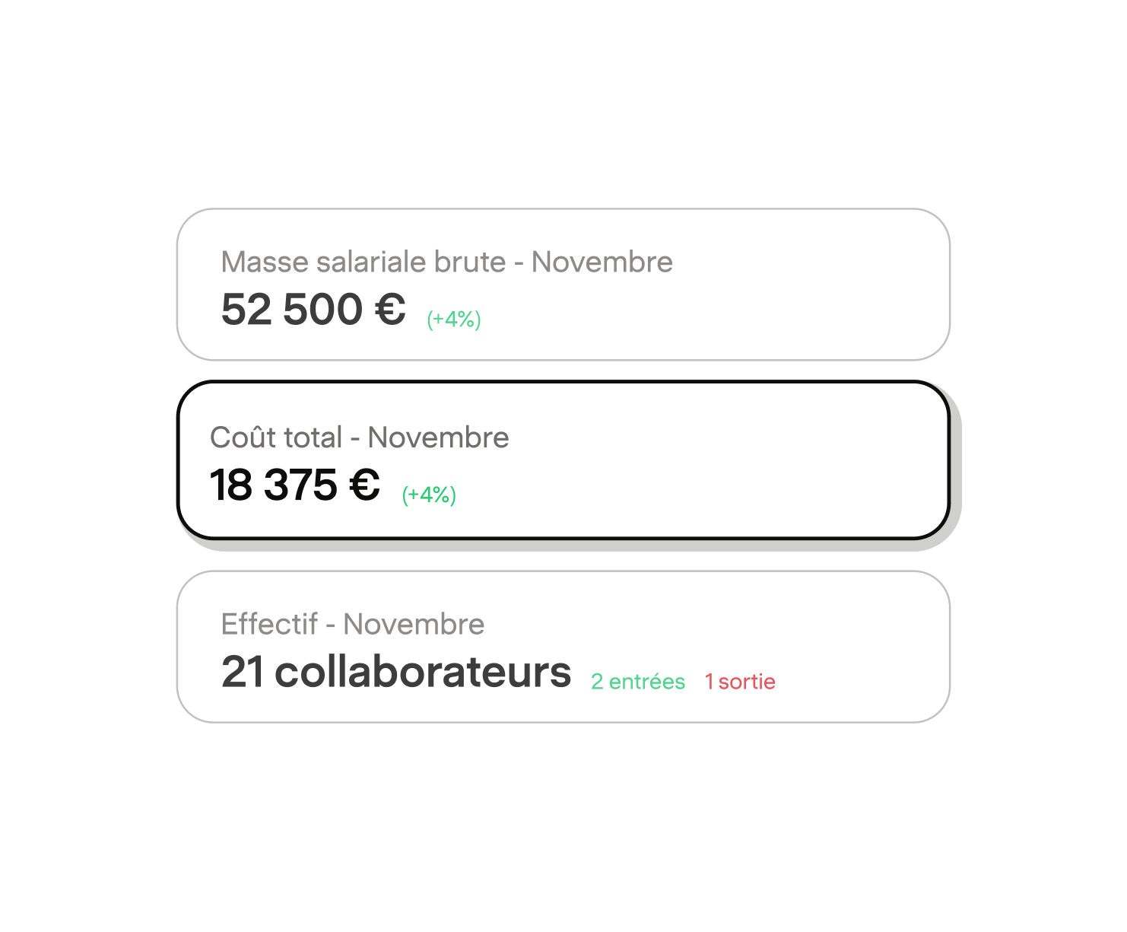Click Novembre in the Coût total title
The height and width of the screenshot is (932, 1127).
(439, 437)
